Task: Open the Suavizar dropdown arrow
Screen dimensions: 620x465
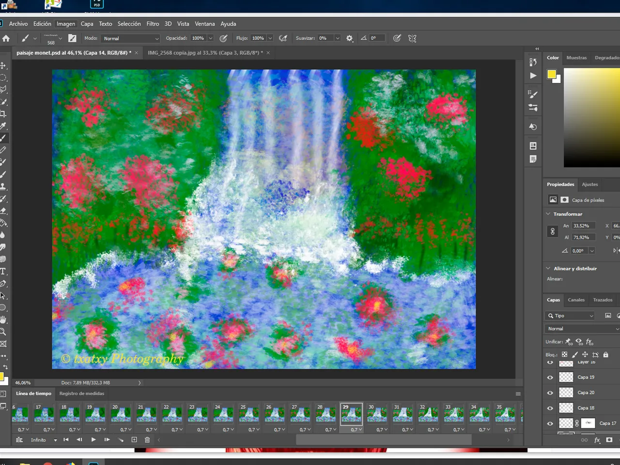Action: pos(338,38)
